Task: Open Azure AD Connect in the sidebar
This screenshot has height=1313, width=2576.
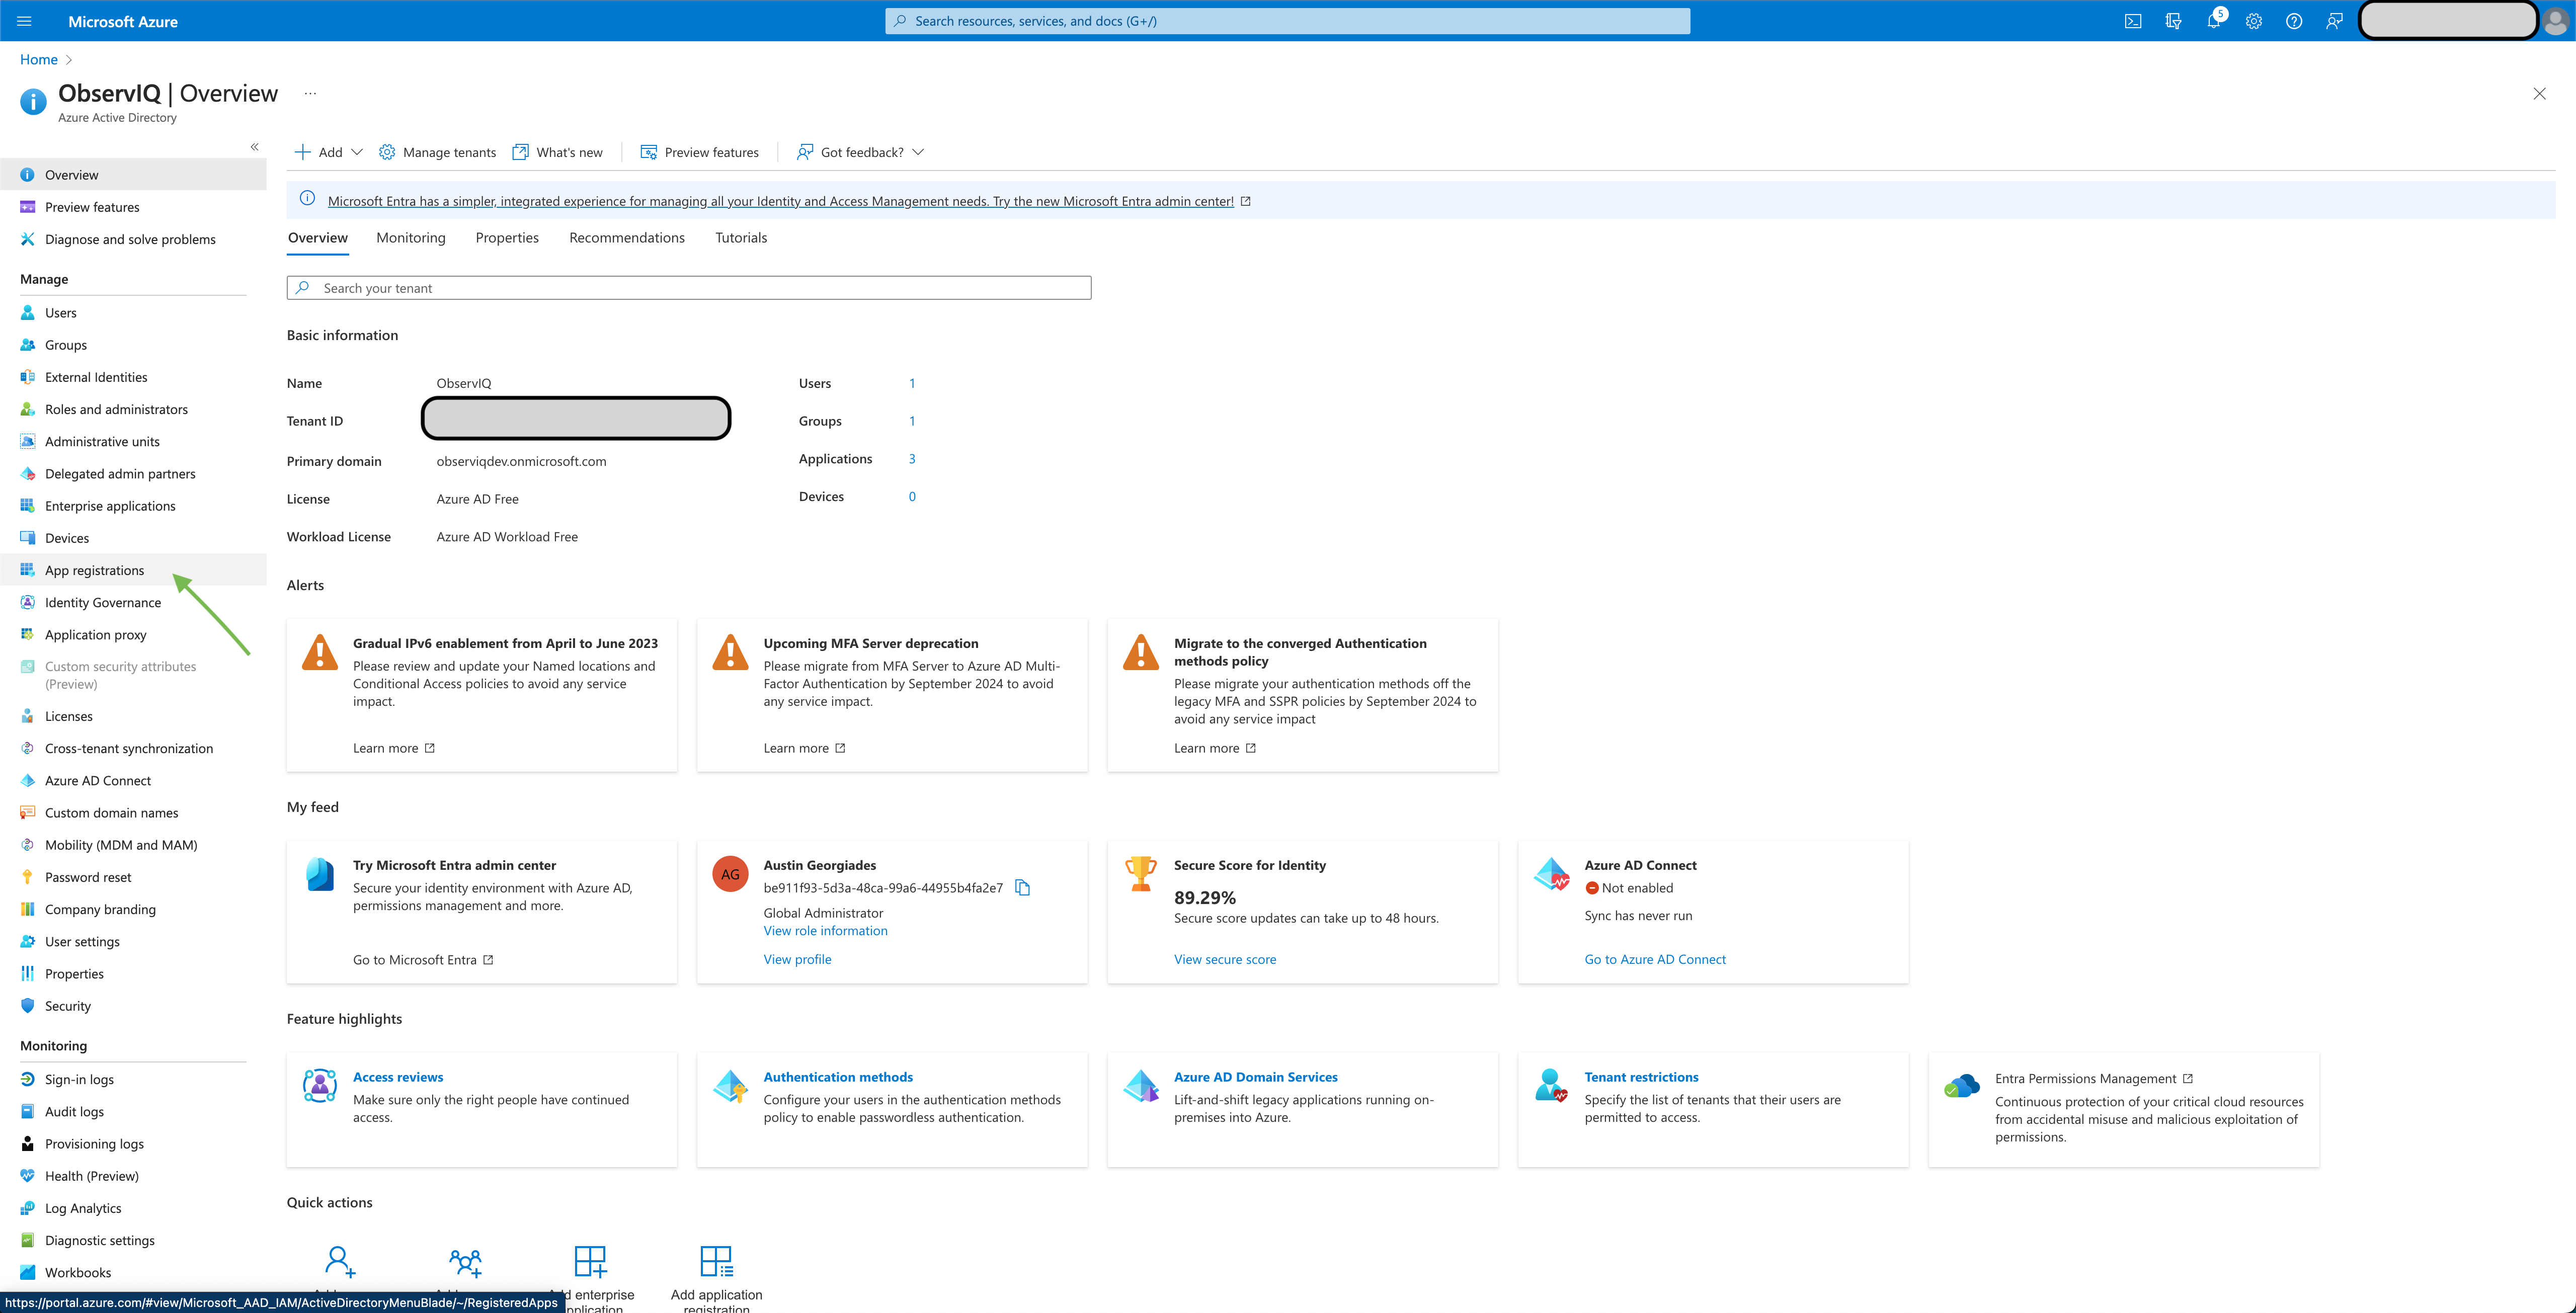Action: (99, 780)
